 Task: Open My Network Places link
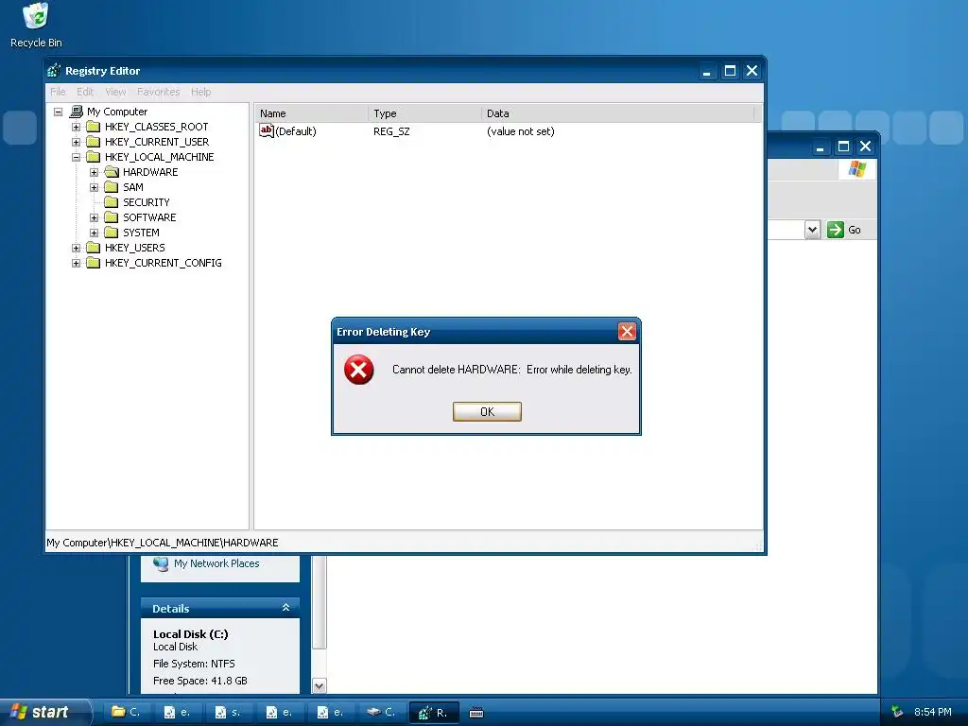click(x=216, y=563)
